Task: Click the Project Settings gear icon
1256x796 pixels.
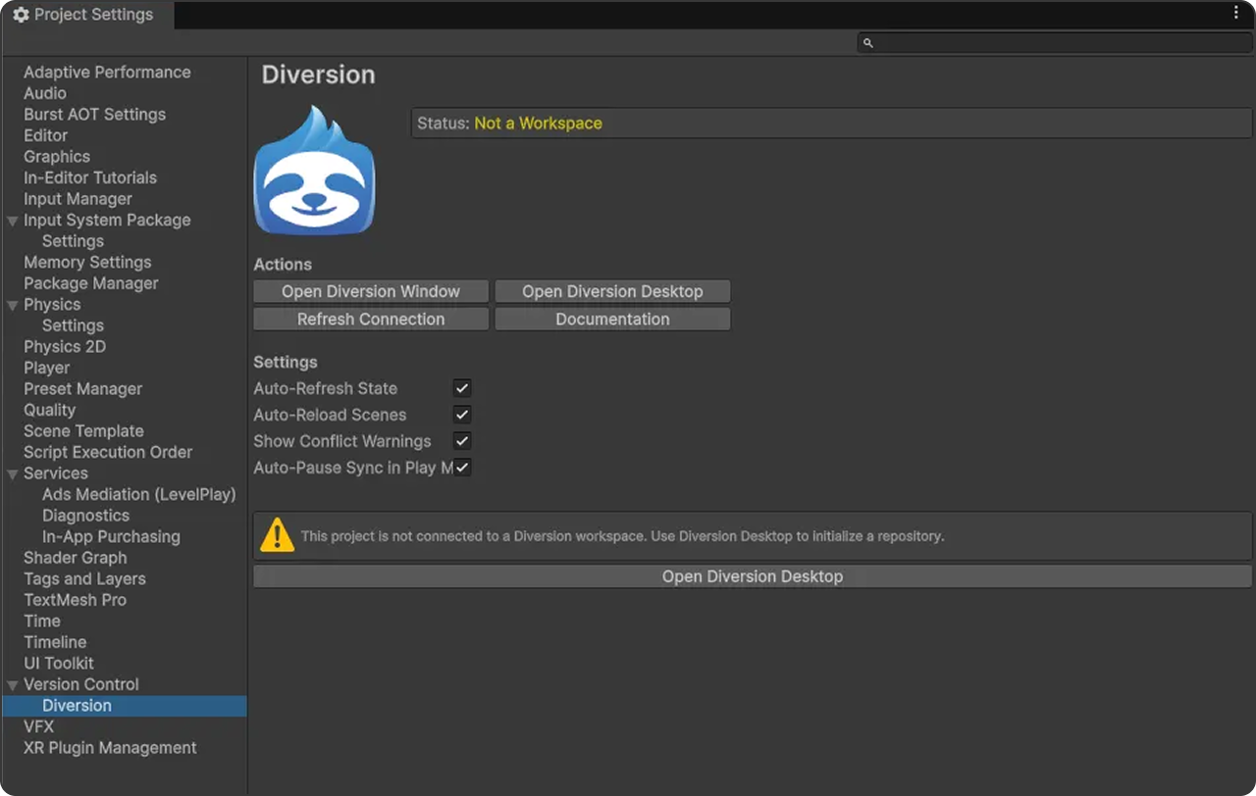Action: point(21,15)
